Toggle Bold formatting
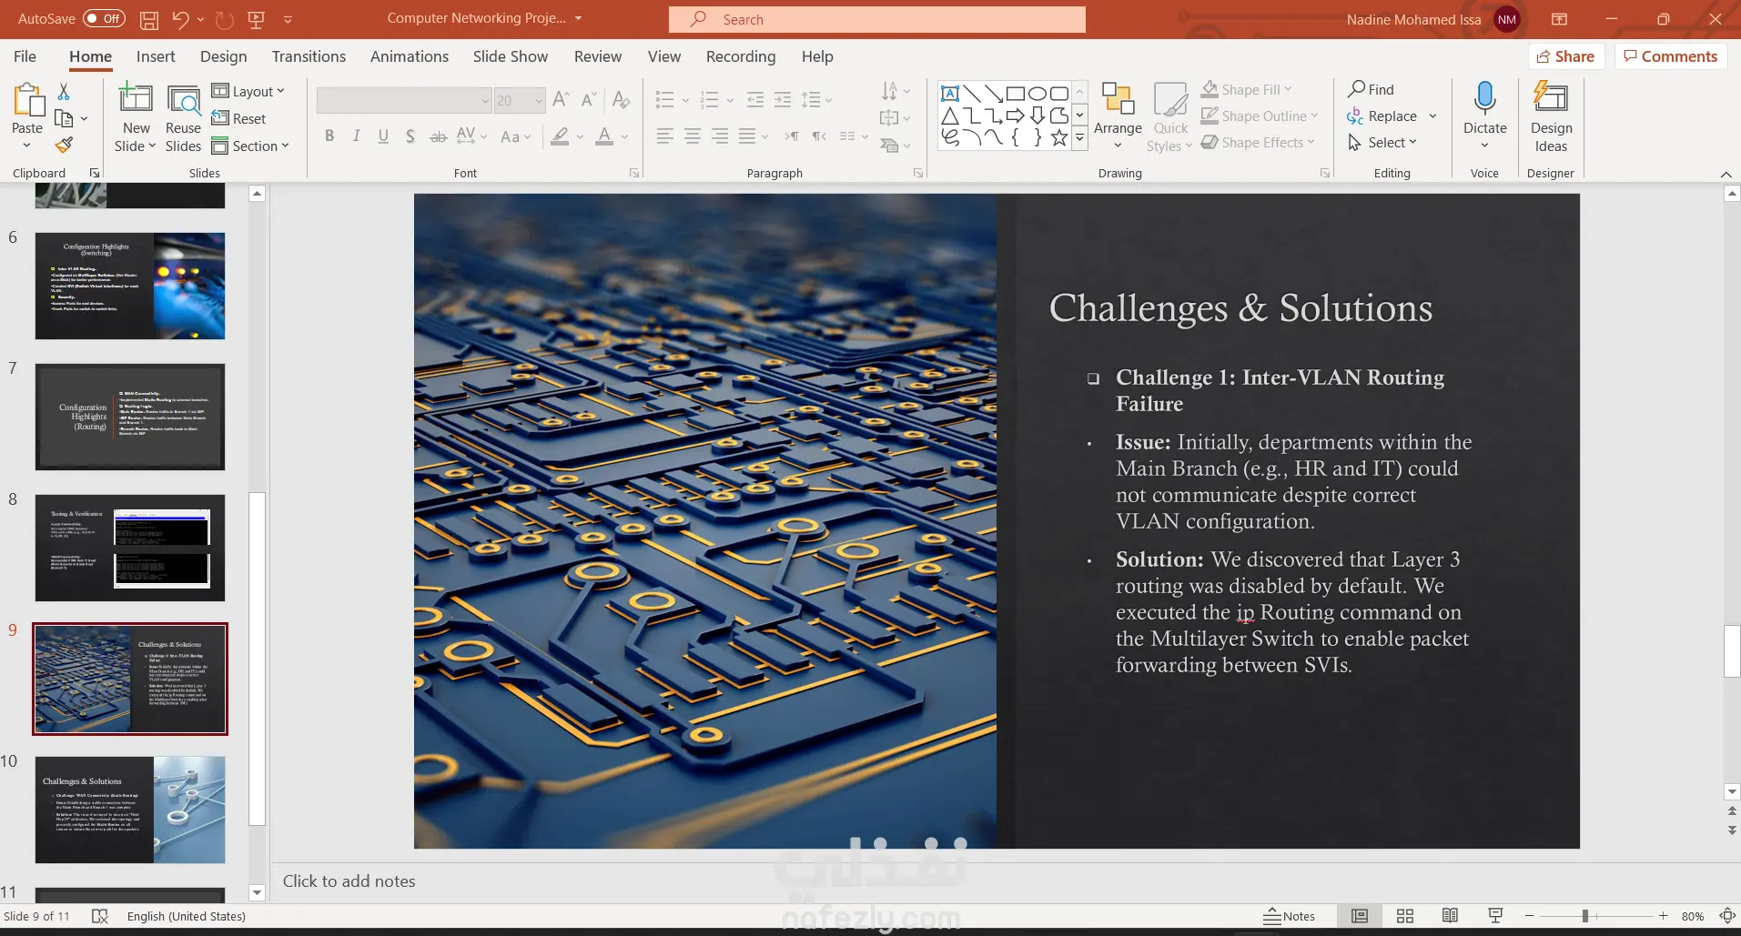 coord(329,136)
